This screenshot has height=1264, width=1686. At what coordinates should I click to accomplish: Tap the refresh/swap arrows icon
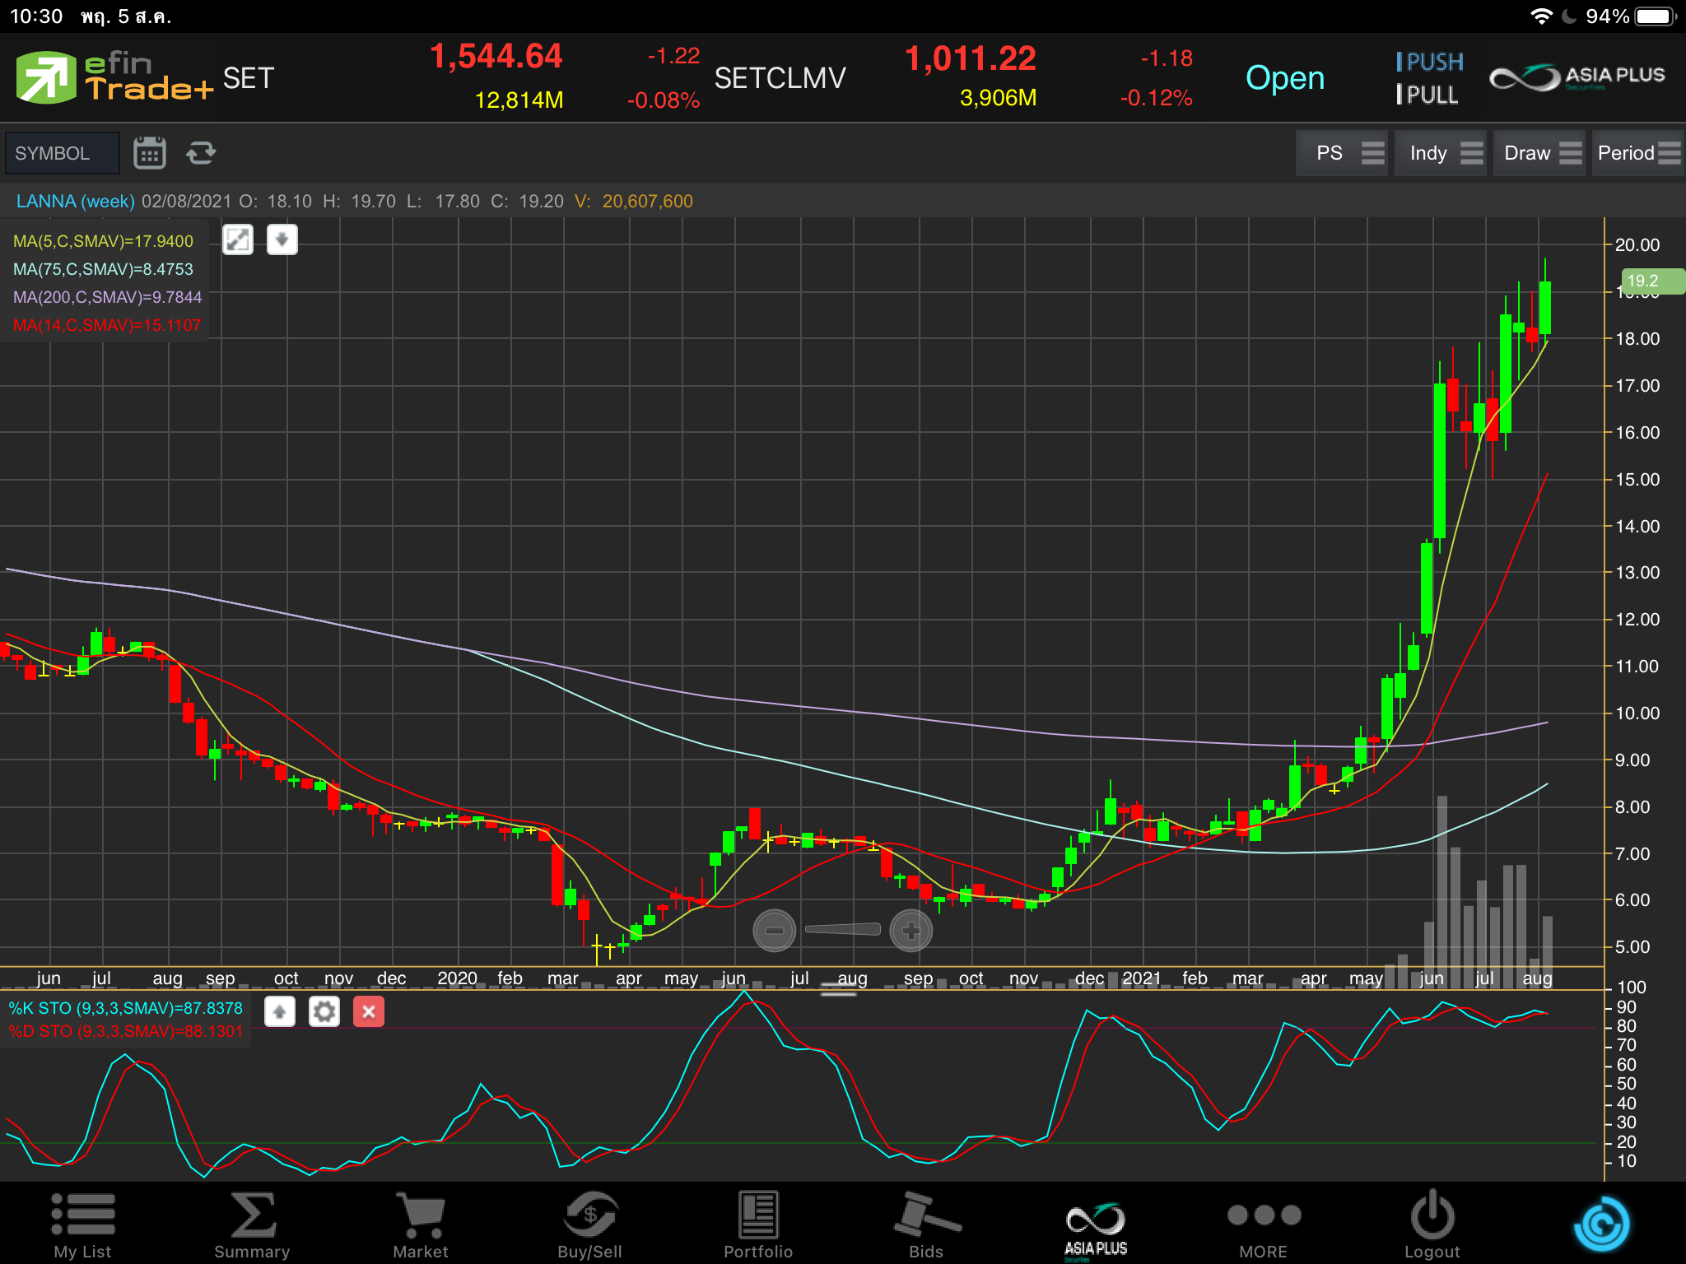pos(201,153)
